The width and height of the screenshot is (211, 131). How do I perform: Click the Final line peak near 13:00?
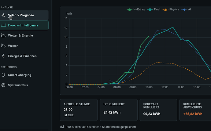173,27
